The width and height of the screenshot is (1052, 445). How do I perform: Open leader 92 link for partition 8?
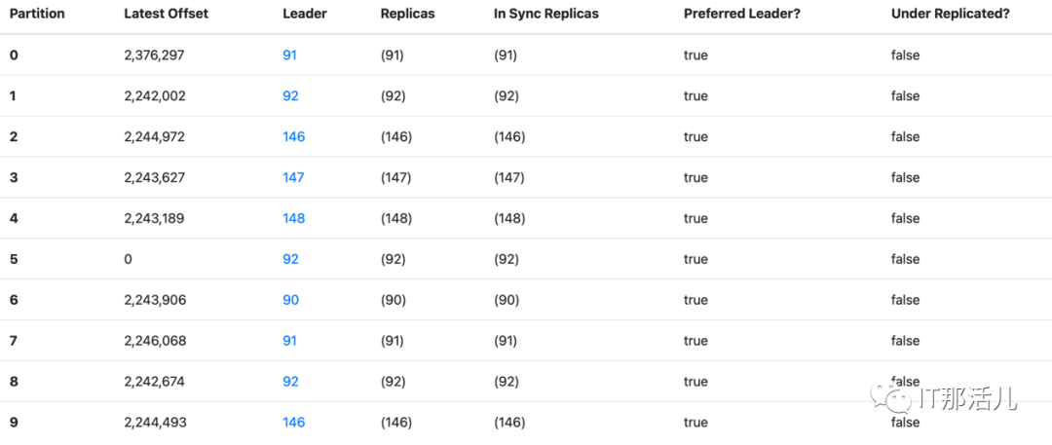[290, 383]
